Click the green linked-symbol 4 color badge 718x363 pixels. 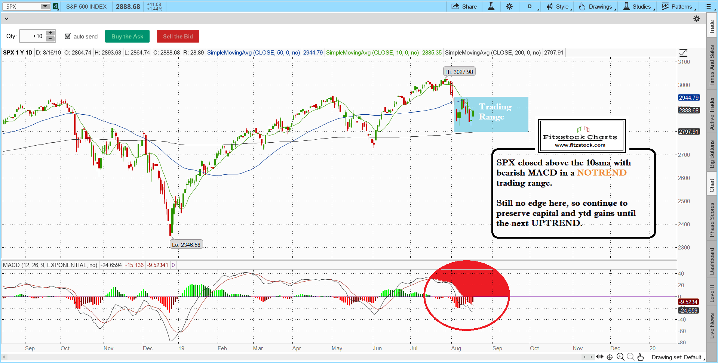pos(56,6)
